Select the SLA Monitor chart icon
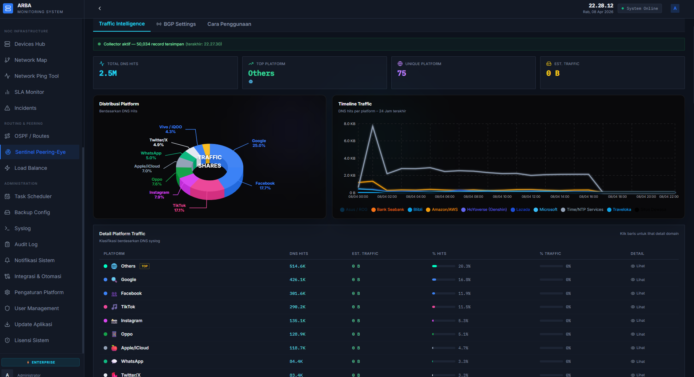Viewport: 694px width, 377px height. pos(7,92)
